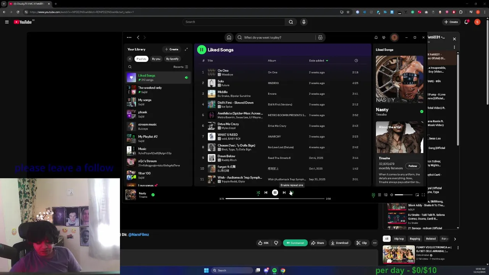Pause Liked Songs with the green button
The height and width of the screenshot is (275, 489).
click(x=201, y=50)
